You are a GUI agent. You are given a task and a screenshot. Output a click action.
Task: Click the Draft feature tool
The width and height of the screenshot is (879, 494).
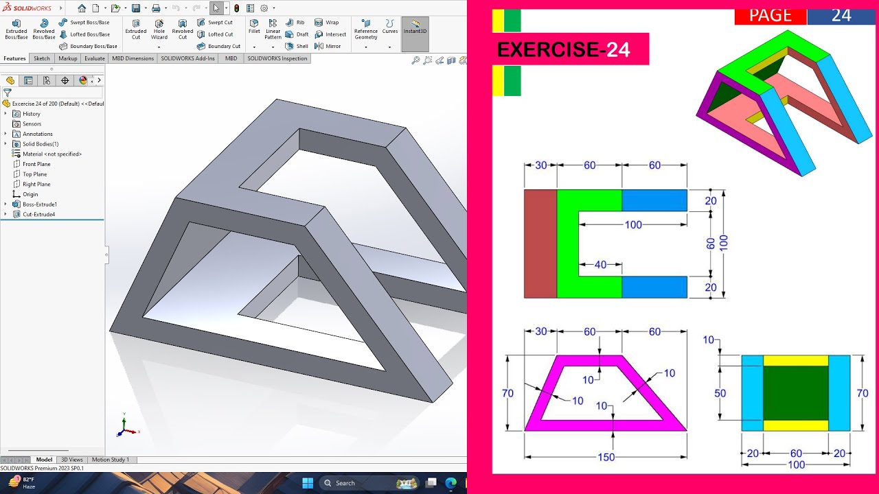(x=297, y=34)
